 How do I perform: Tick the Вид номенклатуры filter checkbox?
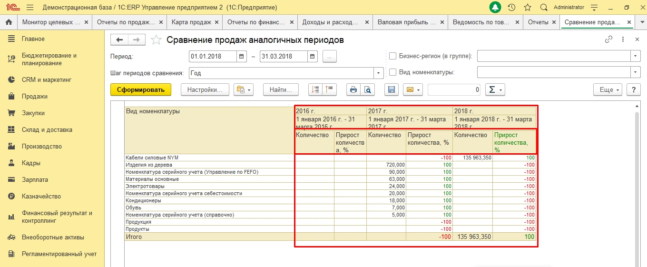(393, 72)
